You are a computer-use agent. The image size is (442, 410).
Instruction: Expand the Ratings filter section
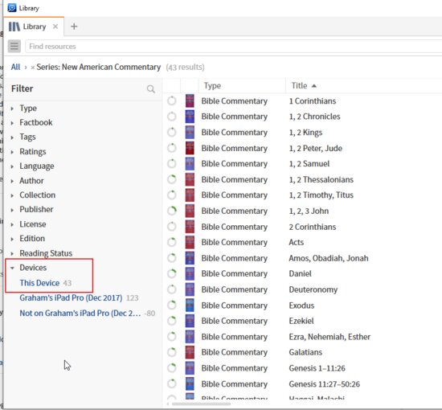12,152
